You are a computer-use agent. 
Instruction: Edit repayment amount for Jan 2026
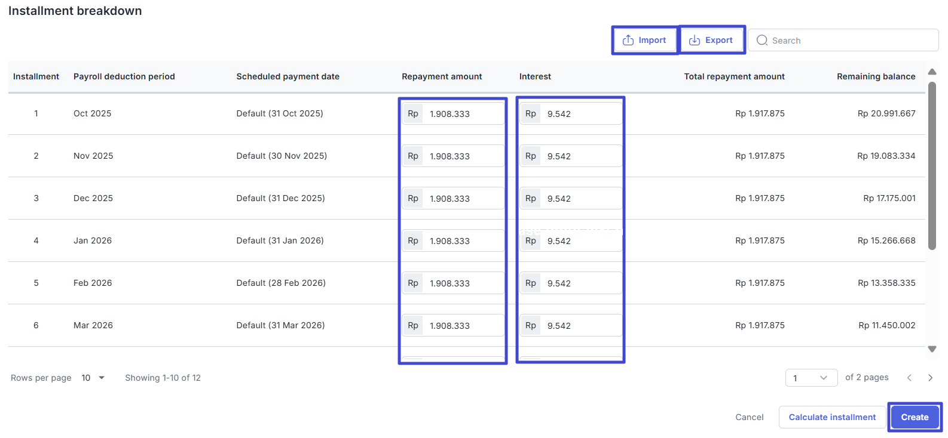(x=463, y=241)
